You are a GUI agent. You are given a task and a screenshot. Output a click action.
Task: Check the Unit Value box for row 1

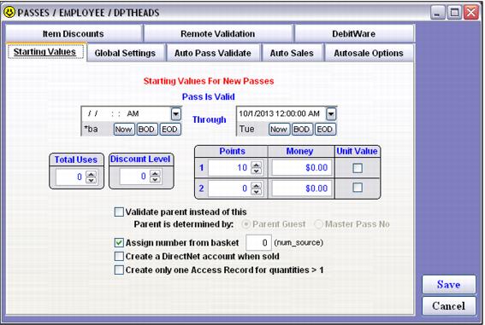click(358, 168)
